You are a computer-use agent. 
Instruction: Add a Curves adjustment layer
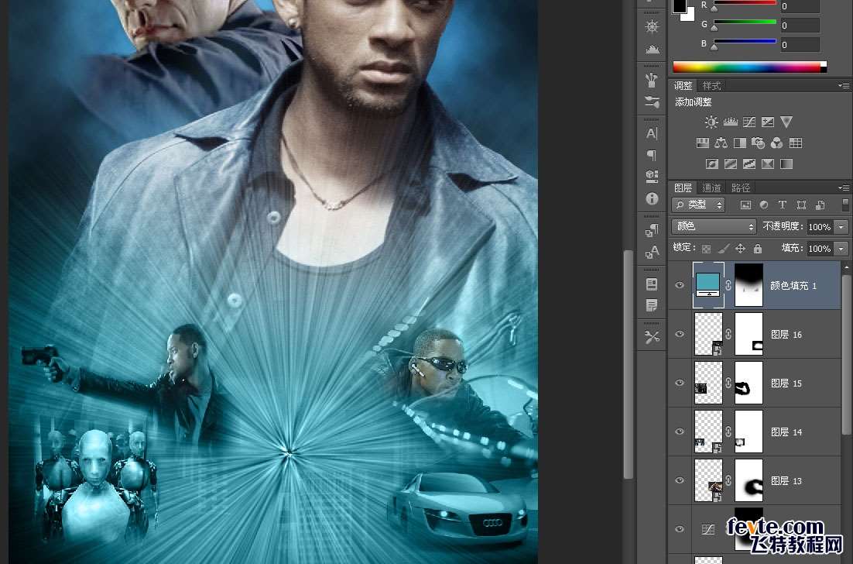749,122
